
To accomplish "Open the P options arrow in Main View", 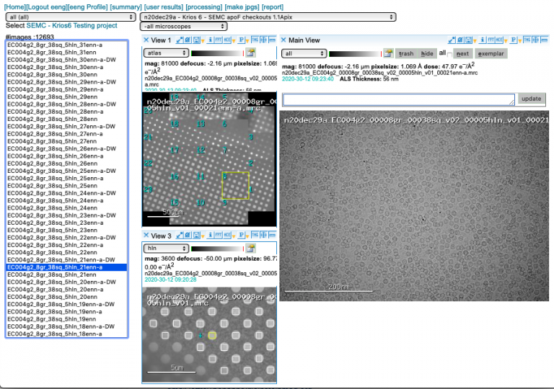I will coord(520,41).
